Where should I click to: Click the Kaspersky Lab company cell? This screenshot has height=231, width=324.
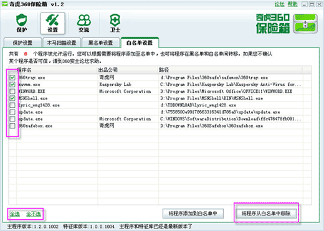115,84
